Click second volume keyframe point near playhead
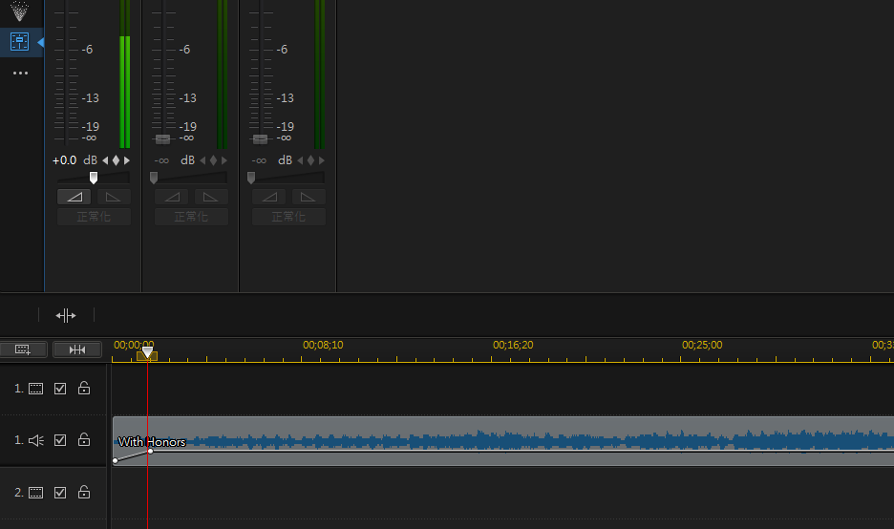The height and width of the screenshot is (529, 894). pos(150,451)
